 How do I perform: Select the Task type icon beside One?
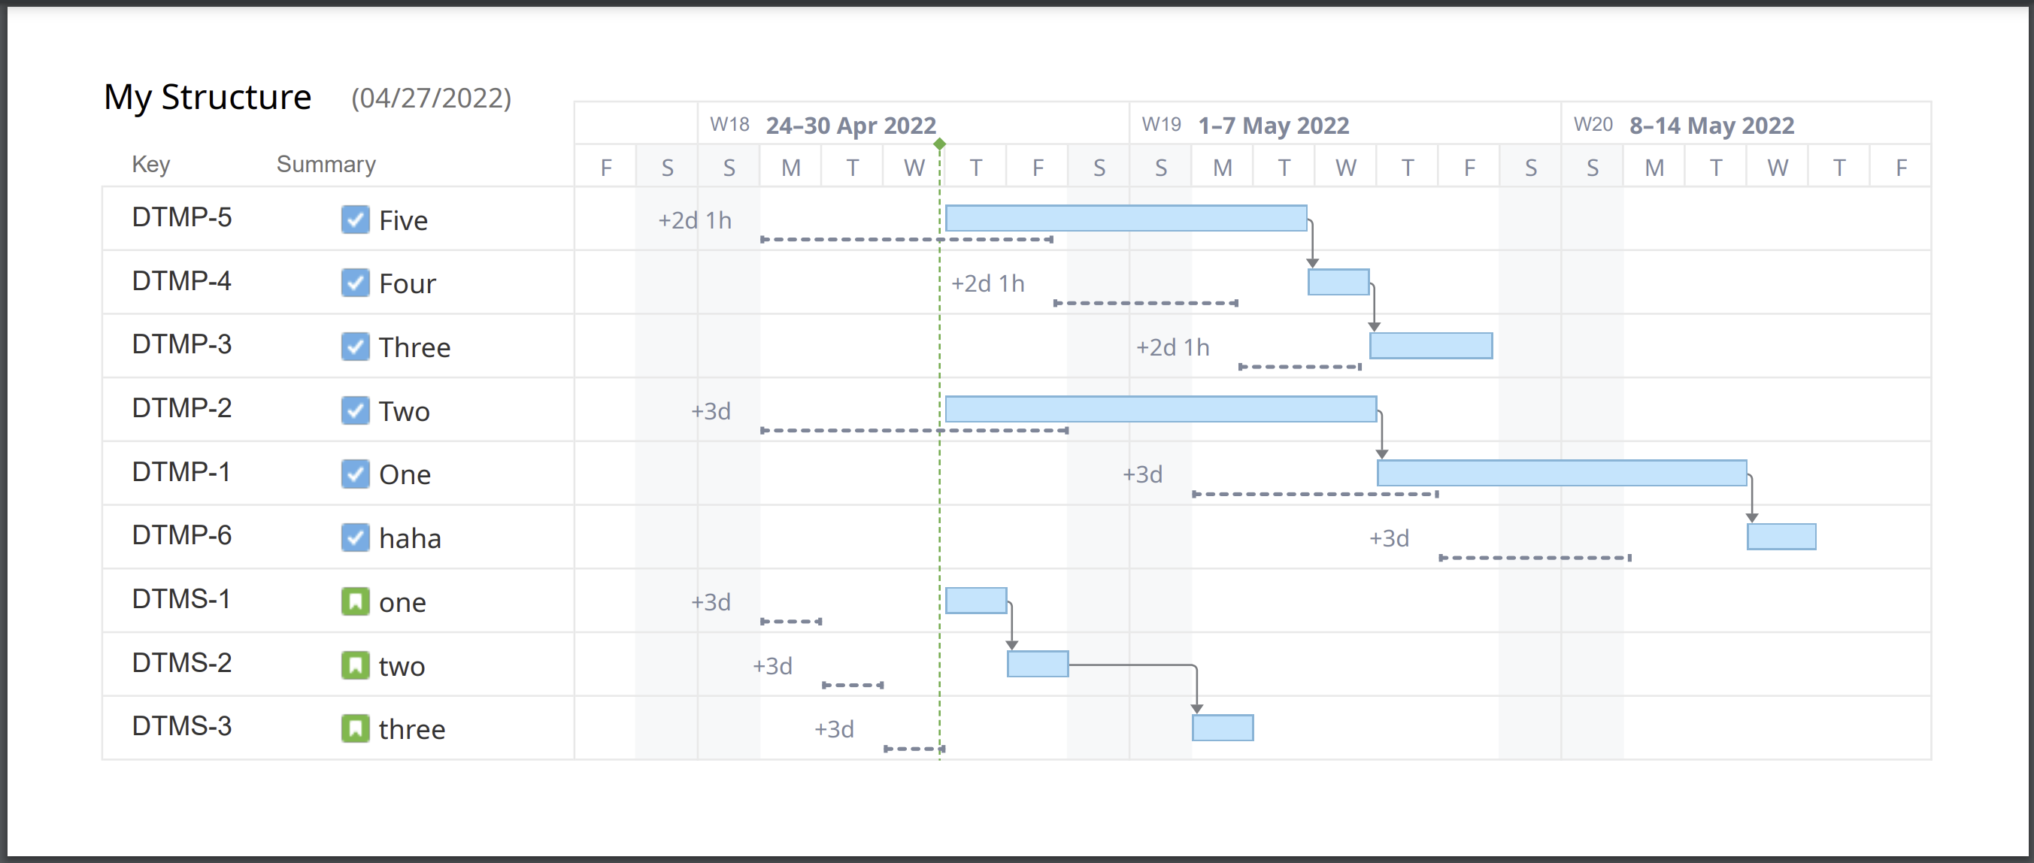pos(354,474)
